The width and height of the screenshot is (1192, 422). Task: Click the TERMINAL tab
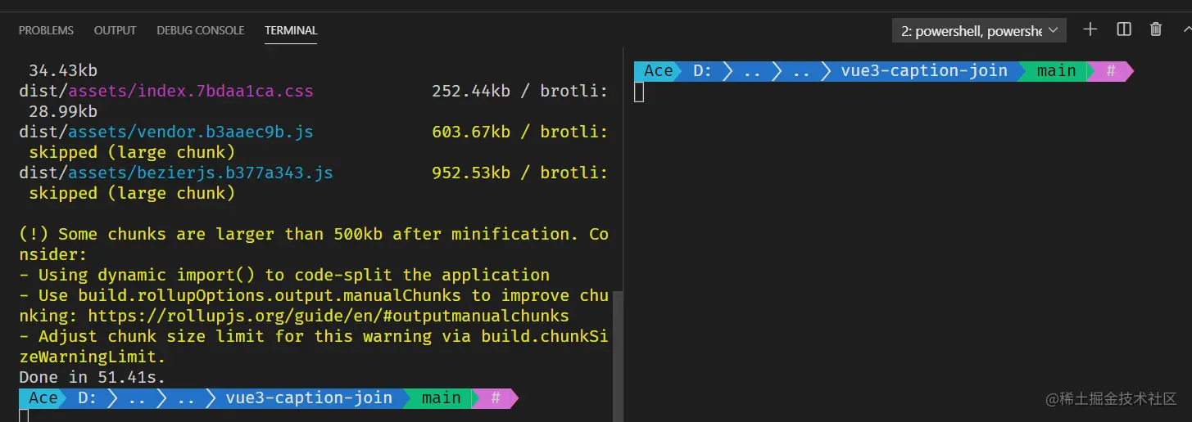[x=291, y=30]
